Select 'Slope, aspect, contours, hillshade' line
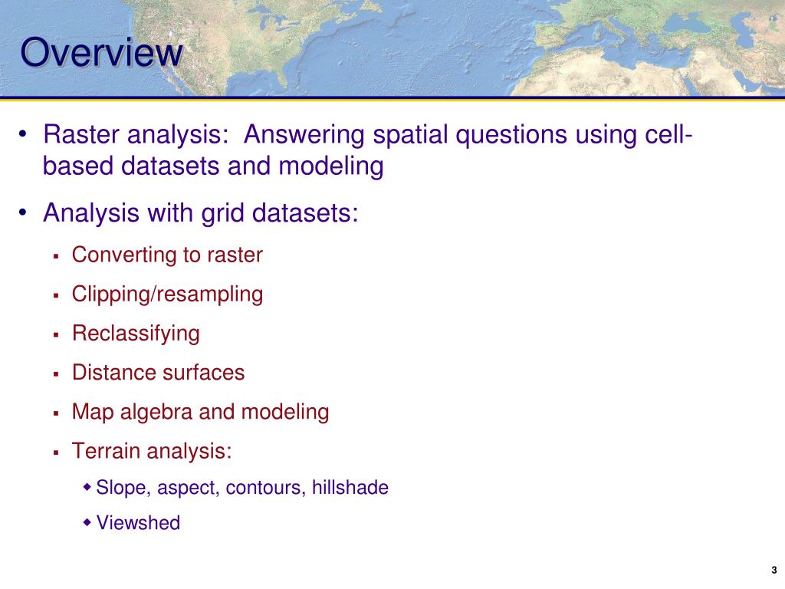Image resolution: width=785 pixels, height=589 pixels. [242, 487]
